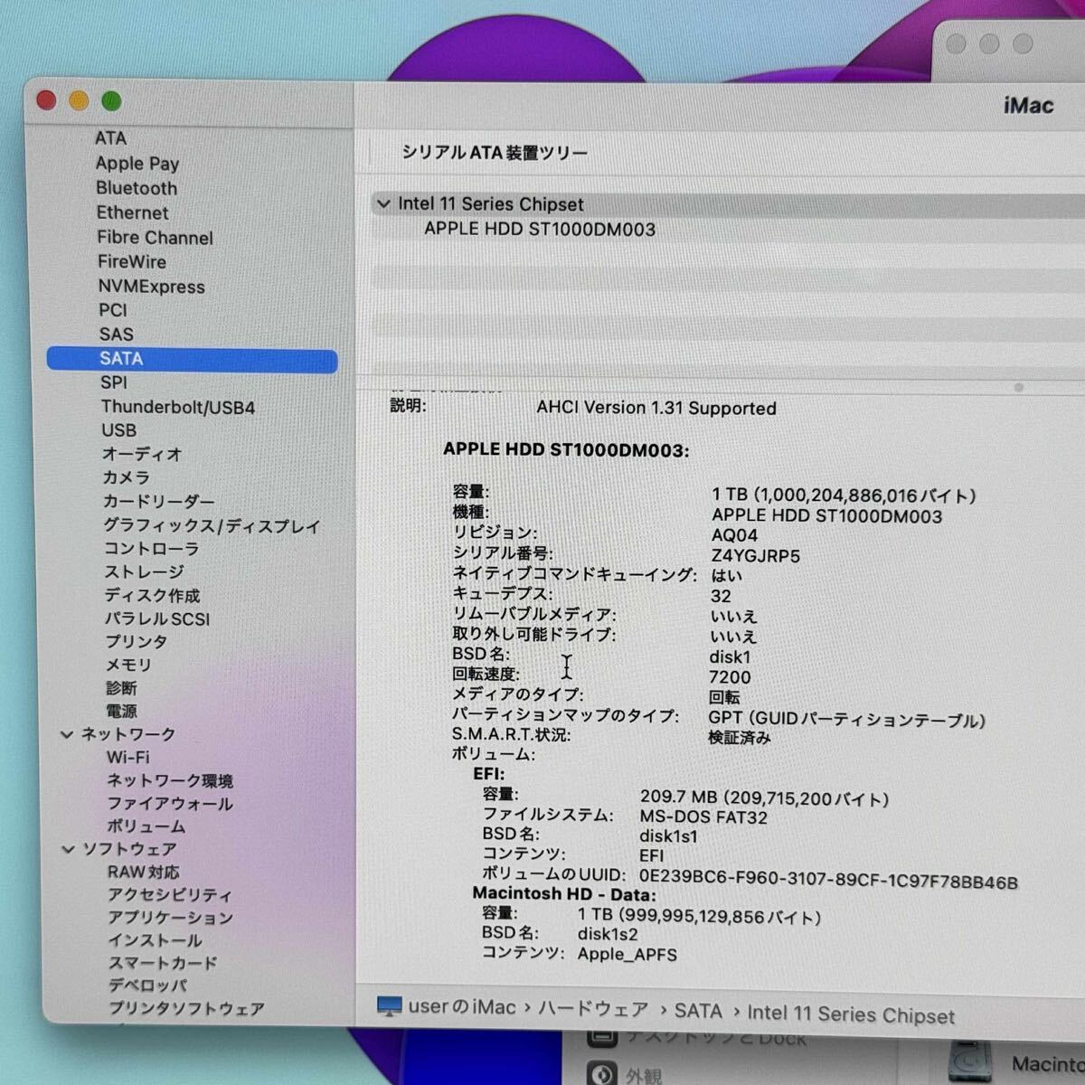Select スマートカード in the sidebar
The width and height of the screenshot is (1085, 1085).
click(x=163, y=963)
